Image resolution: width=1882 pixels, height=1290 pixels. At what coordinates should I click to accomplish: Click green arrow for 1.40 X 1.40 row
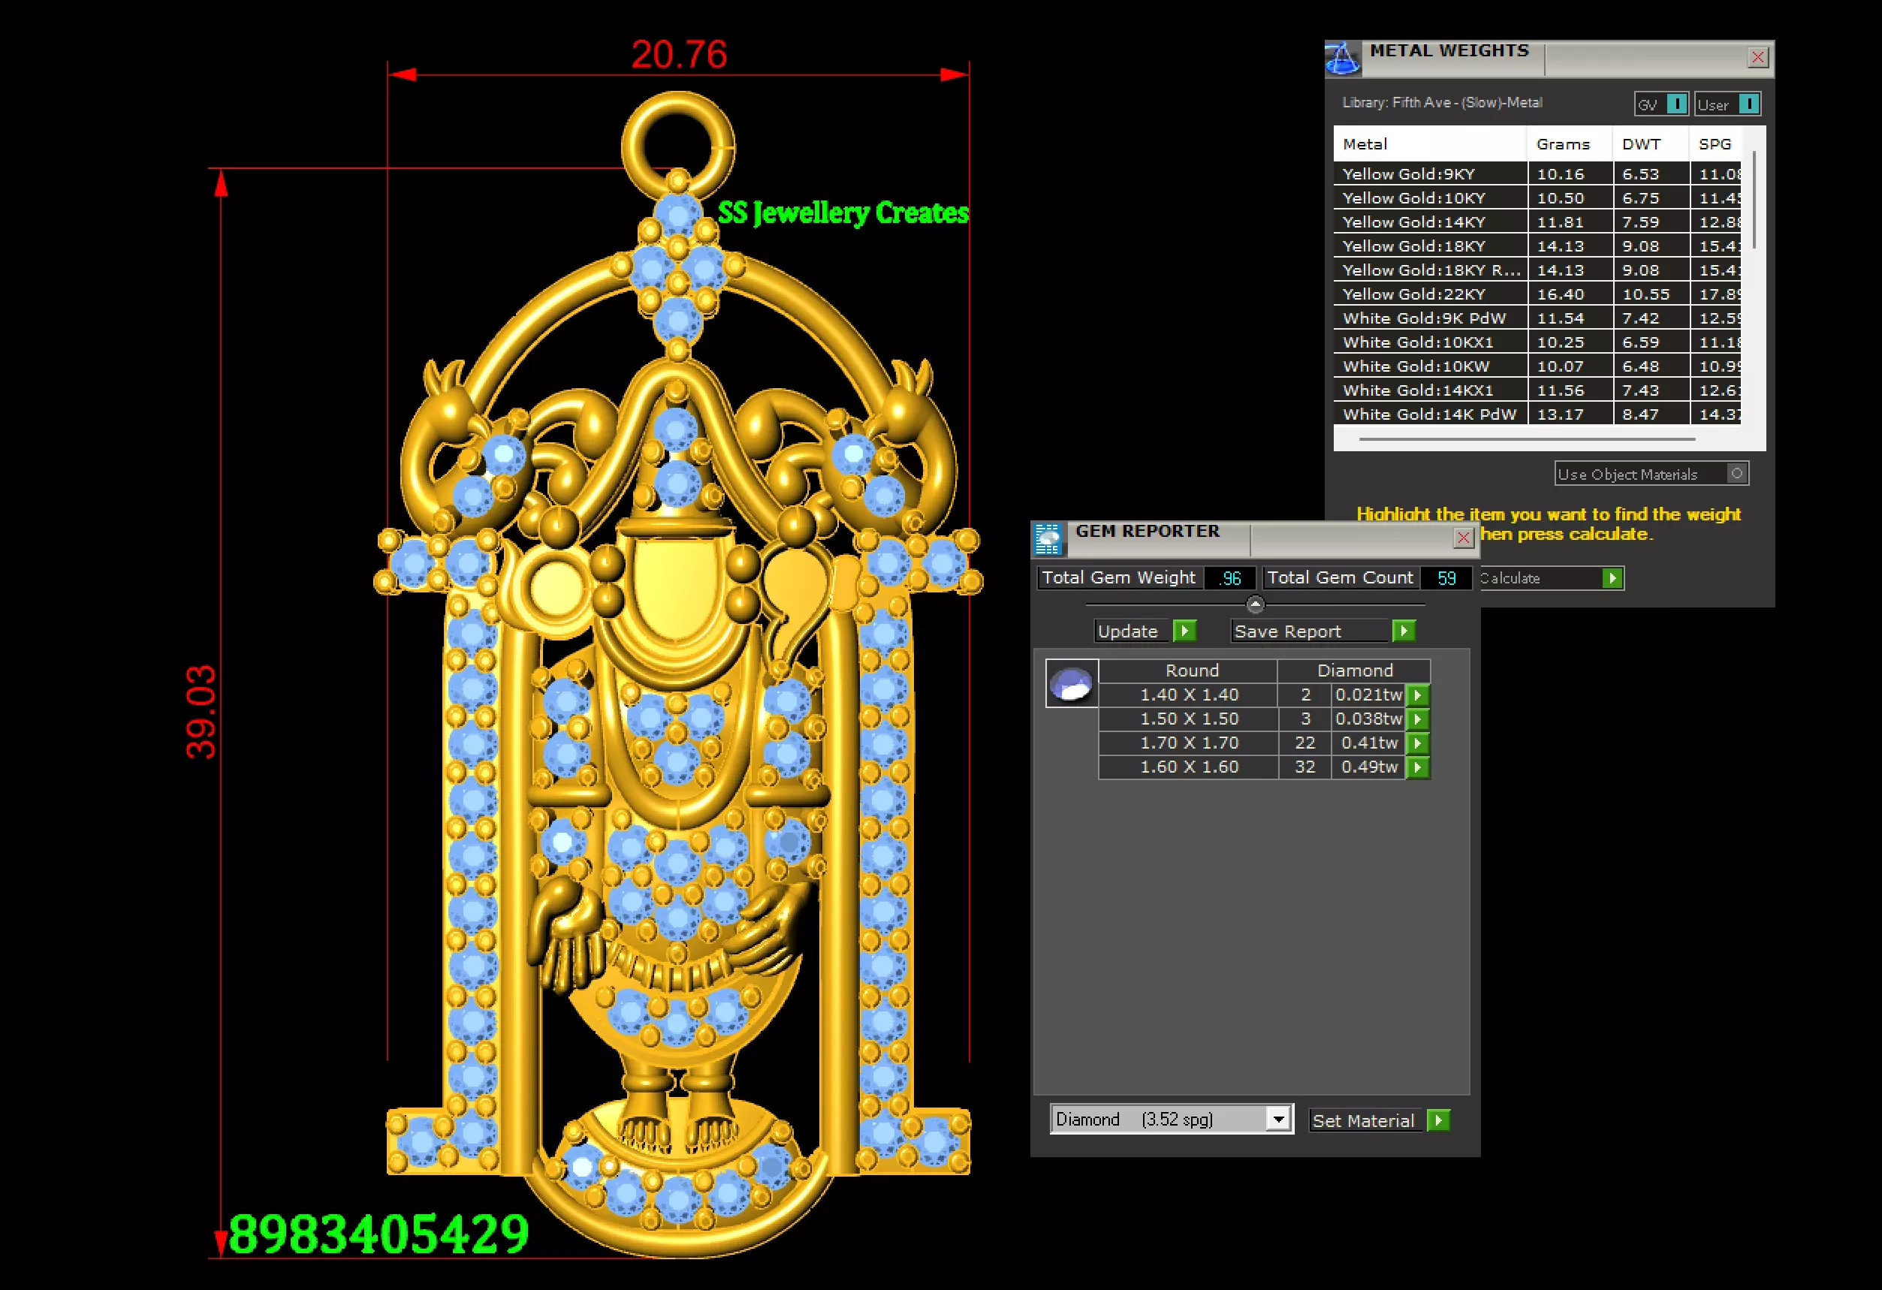1417,695
